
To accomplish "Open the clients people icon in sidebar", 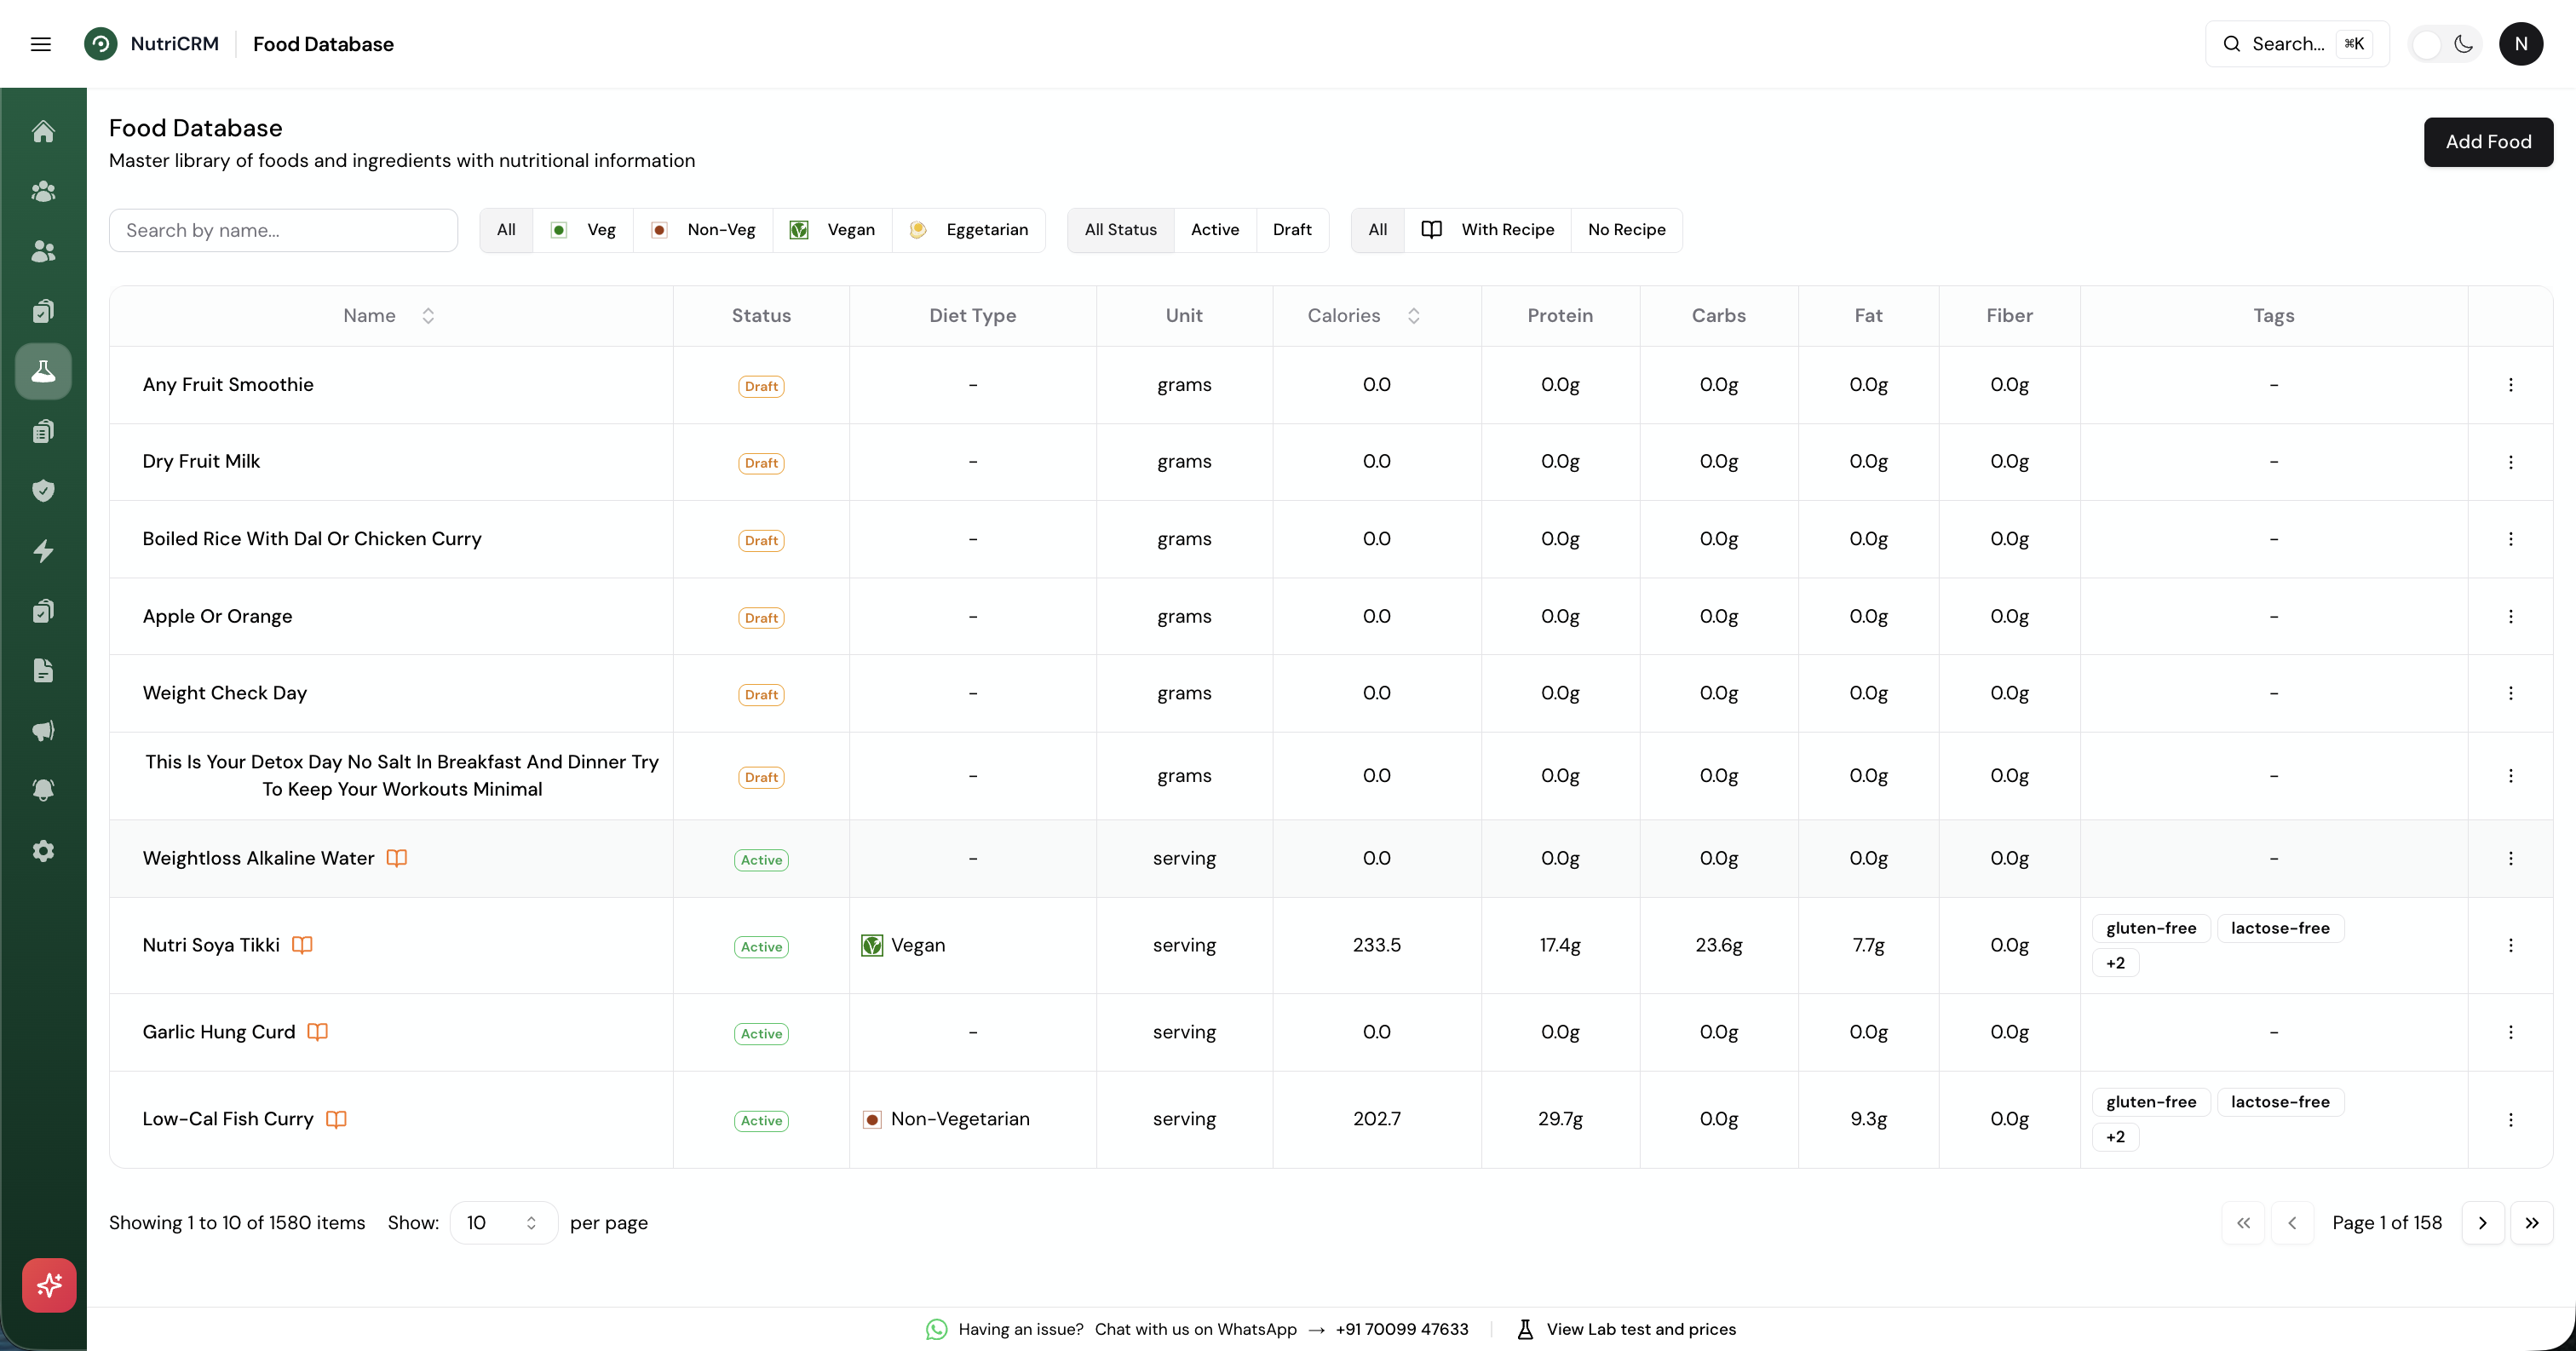I will (43, 252).
